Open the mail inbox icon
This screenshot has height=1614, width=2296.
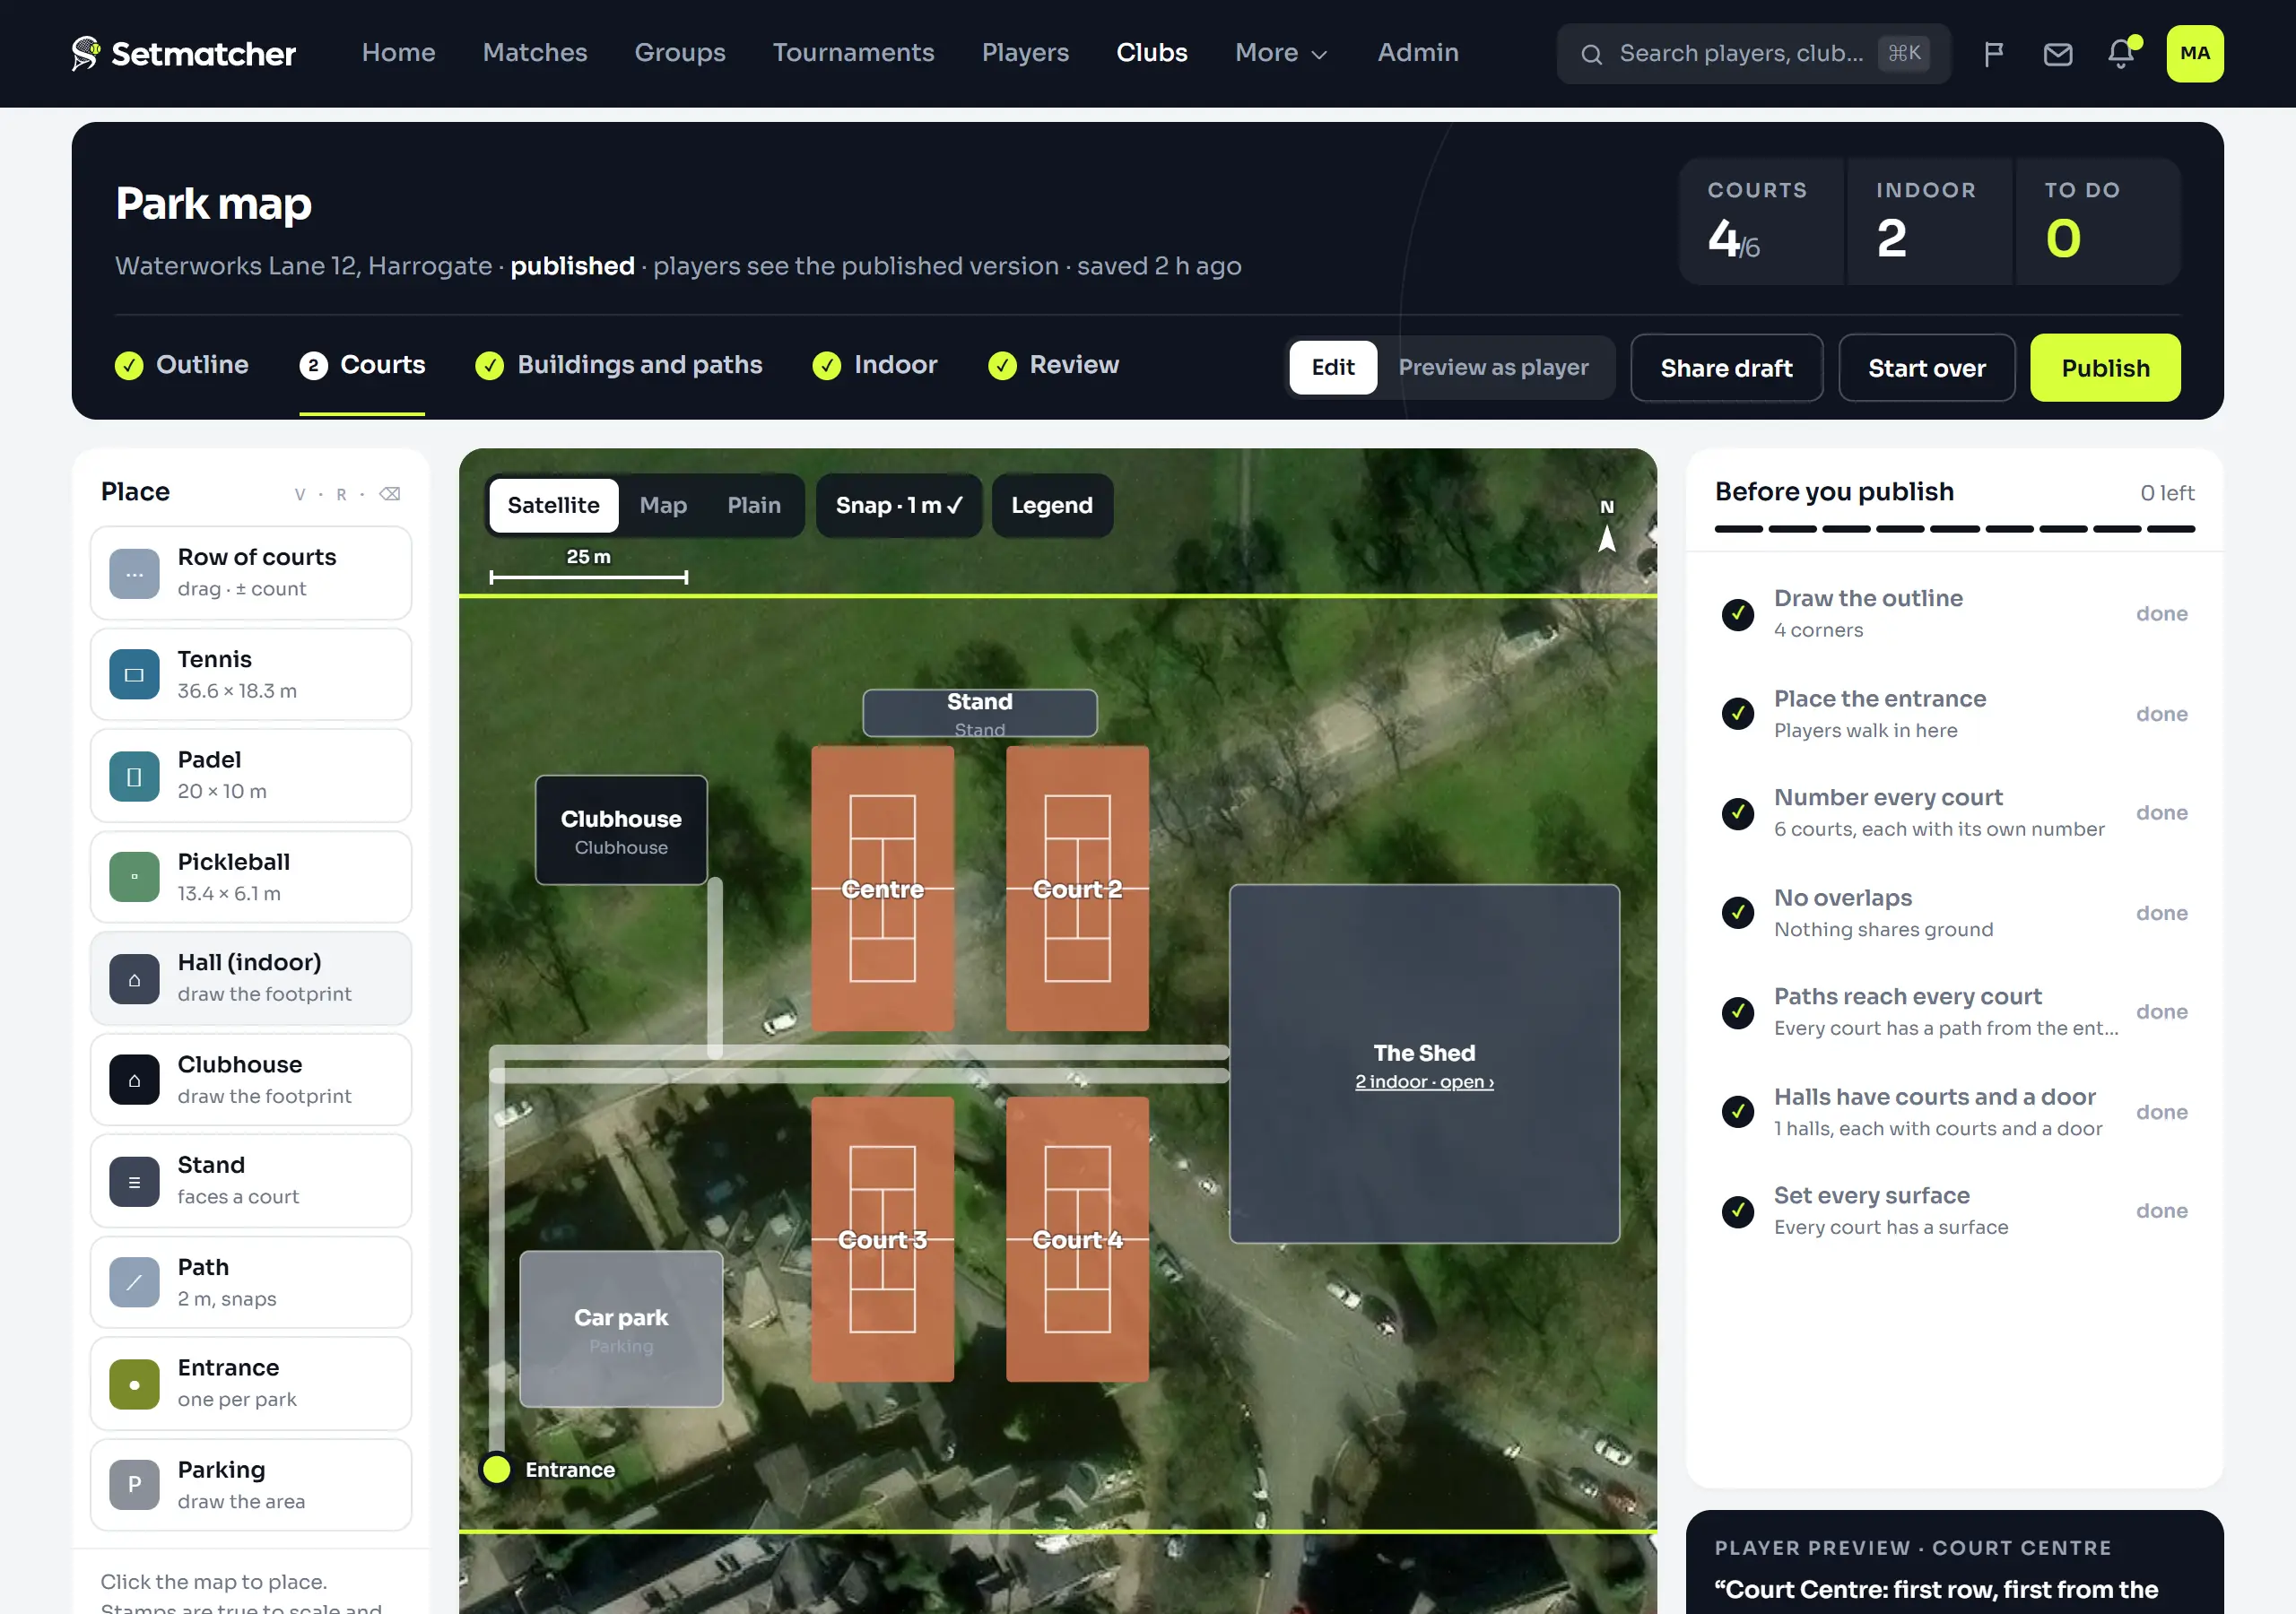tap(2057, 54)
